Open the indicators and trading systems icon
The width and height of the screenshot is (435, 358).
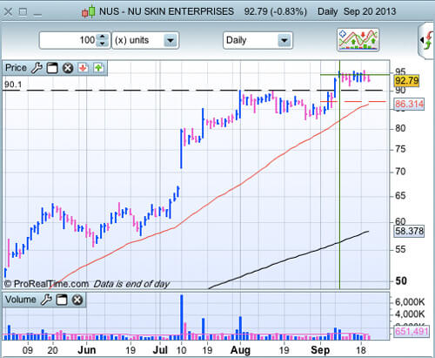click(358, 40)
